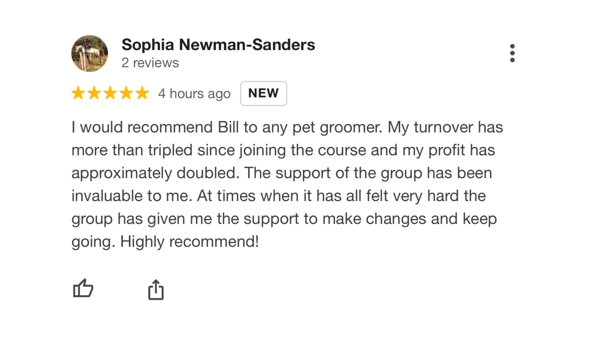Open Sophia's horse profile picture
This screenshot has width=613, height=345.
pyautogui.click(x=90, y=53)
